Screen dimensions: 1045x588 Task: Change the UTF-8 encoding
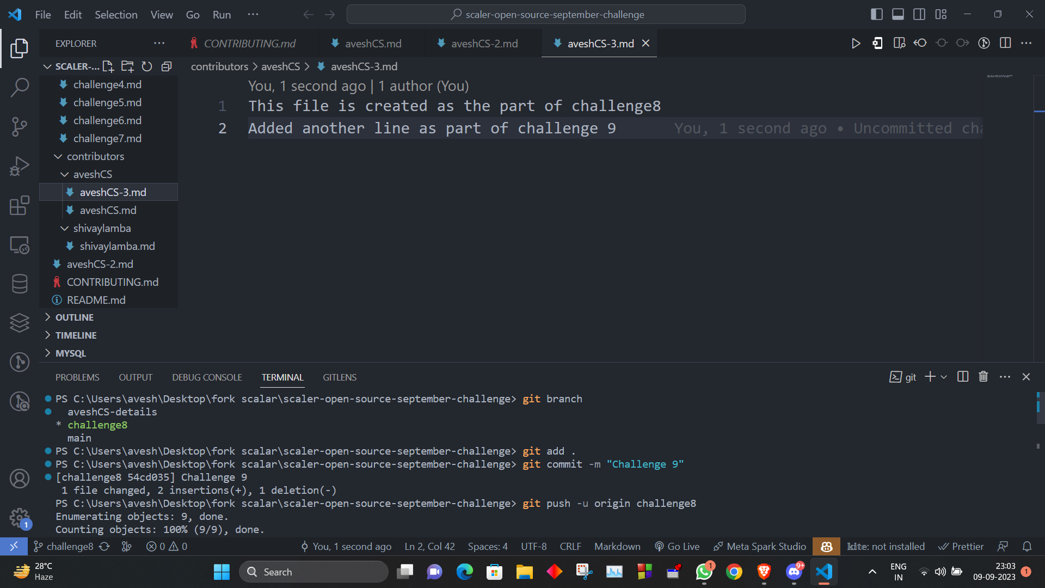click(x=533, y=547)
